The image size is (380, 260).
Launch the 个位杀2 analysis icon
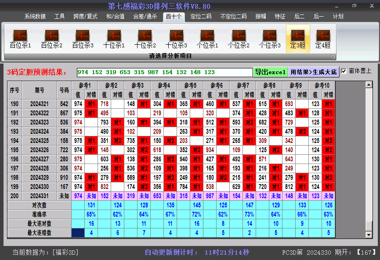click(x=239, y=39)
